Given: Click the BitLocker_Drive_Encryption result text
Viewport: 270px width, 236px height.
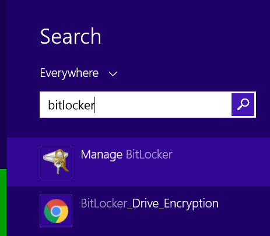Looking at the screenshot, I should click(150, 204).
